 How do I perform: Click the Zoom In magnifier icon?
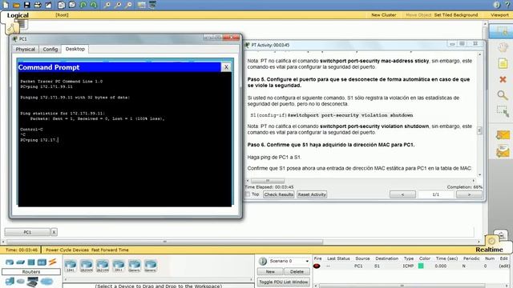[107, 5]
